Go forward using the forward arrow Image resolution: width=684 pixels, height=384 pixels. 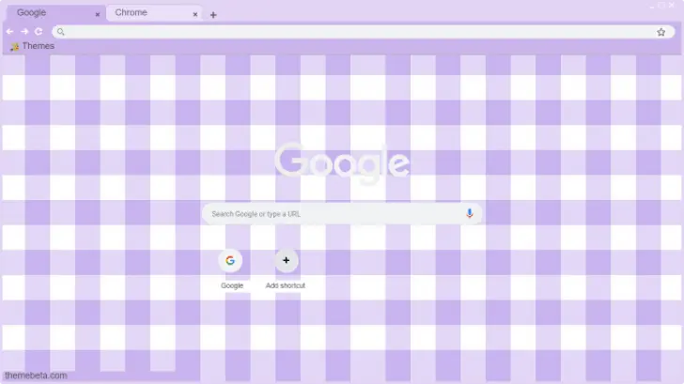coord(23,31)
